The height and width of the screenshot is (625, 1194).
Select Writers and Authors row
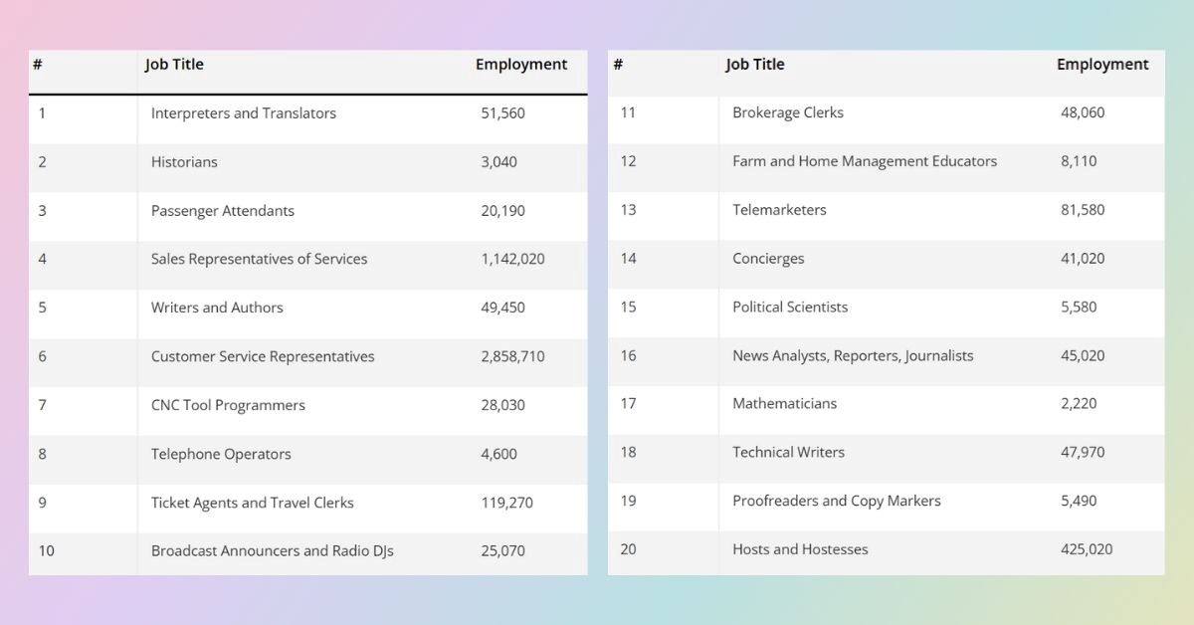coord(307,308)
